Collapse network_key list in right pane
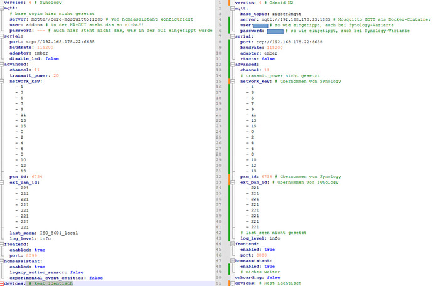 (232, 82)
